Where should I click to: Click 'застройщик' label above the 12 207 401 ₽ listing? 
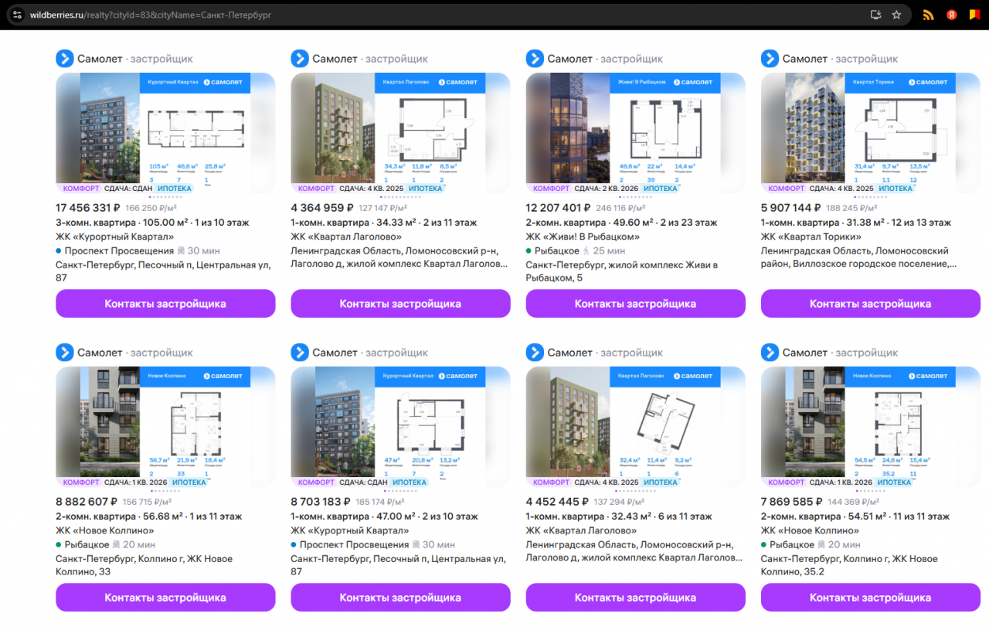click(632, 59)
